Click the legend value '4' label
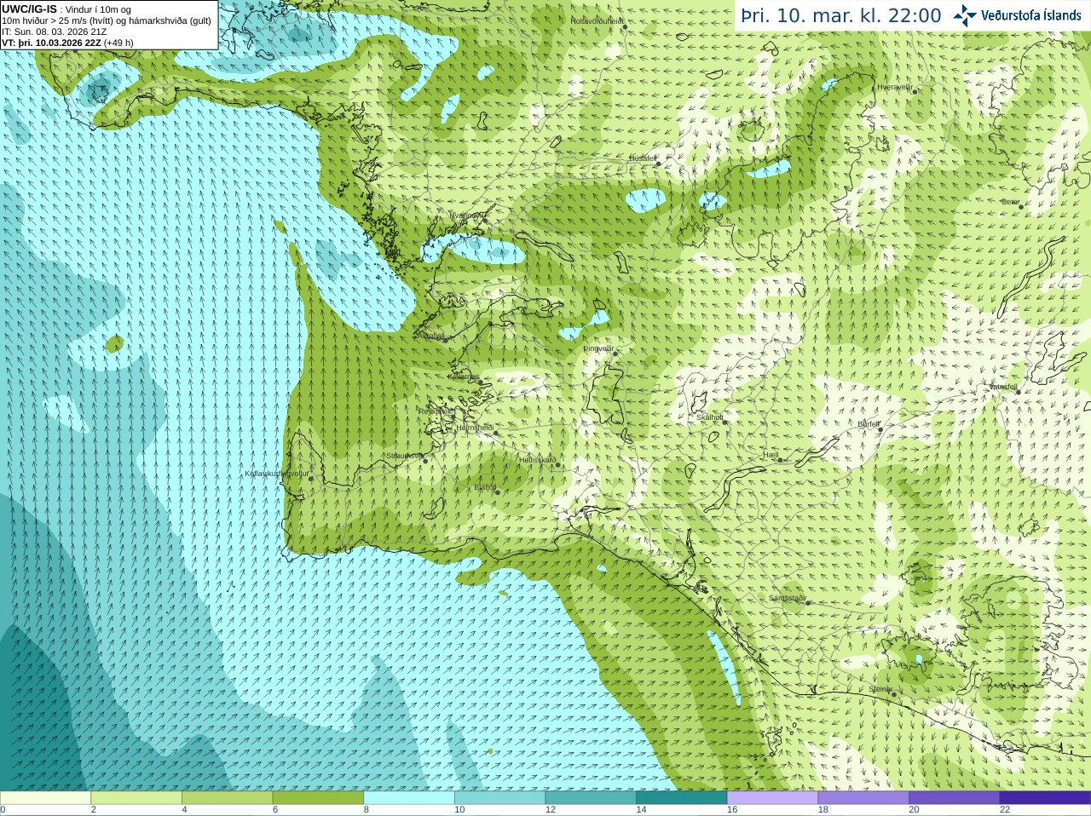The height and width of the screenshot is (816, 1091). [184, 810]
